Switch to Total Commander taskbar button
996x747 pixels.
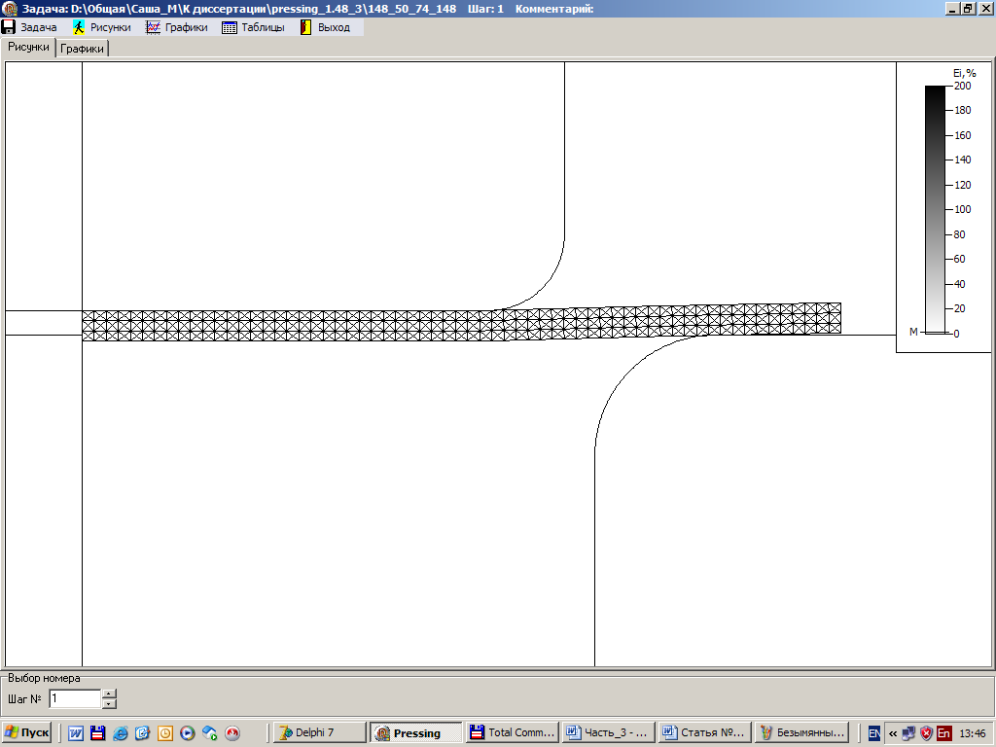point(511,732)
